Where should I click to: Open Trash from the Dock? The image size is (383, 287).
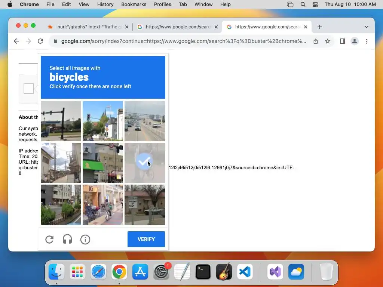(x=327, y=272)
